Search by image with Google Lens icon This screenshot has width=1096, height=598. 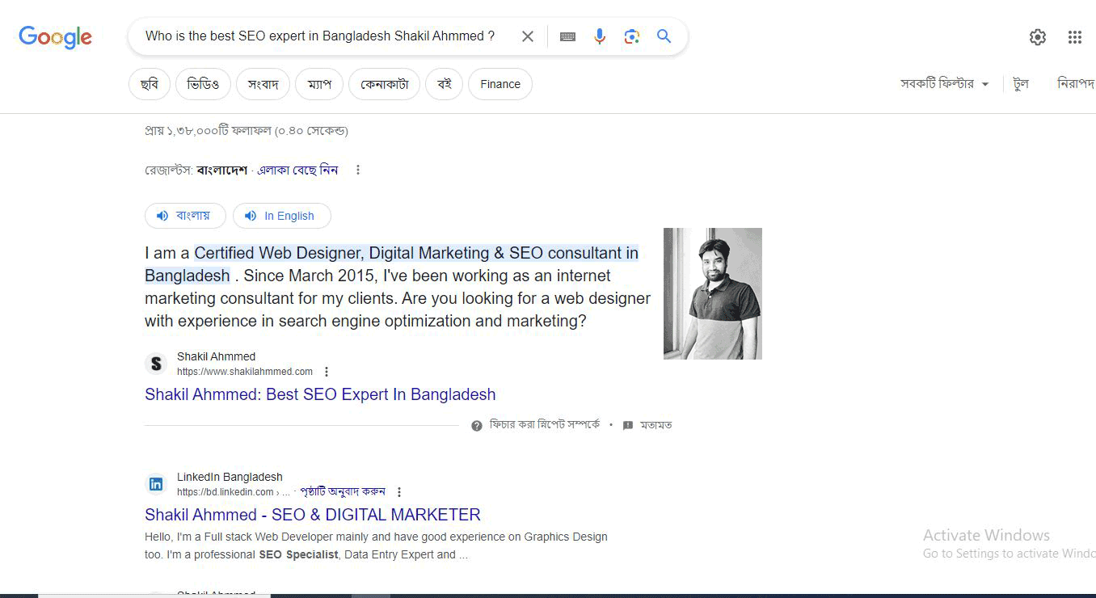632,36
